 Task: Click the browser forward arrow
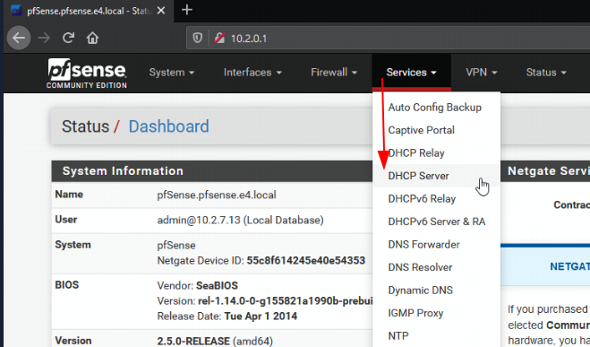(x=44, y=38)
